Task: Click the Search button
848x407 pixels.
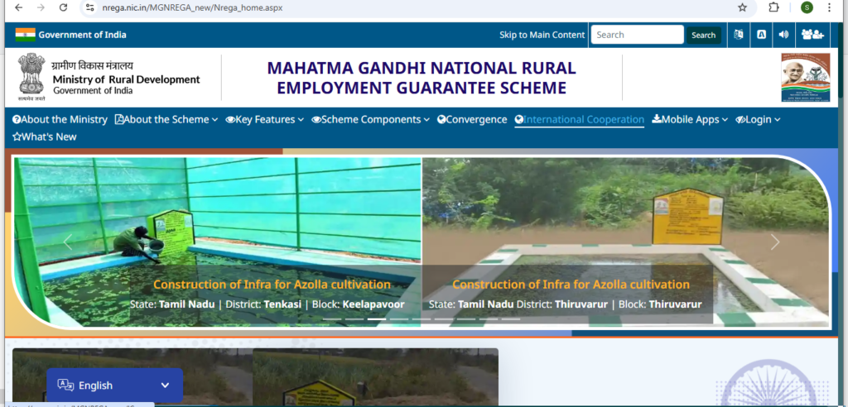Action: [x=704, y=35]
